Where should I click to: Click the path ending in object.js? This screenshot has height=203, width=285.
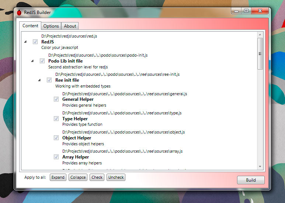(x=124, y=132)
